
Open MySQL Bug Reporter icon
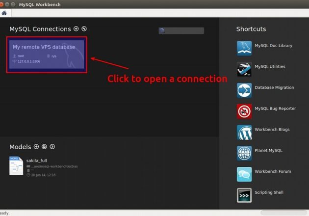[244, 111]
